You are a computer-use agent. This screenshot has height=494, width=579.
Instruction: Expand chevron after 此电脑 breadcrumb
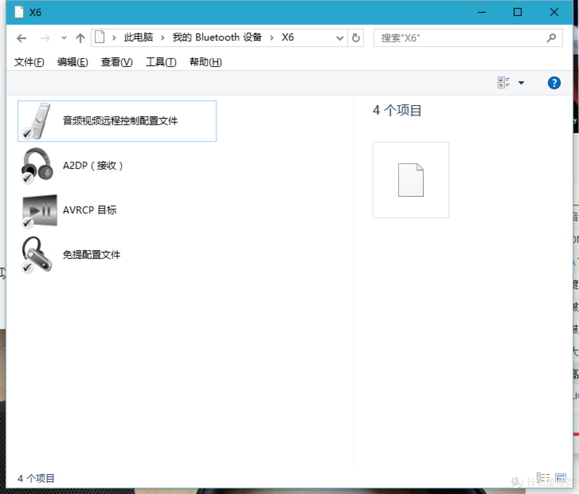[x=162, y=38]
